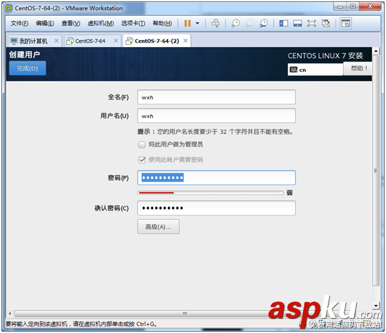Screen dimensions: 386x333
Task: Click the pause virtual machine icon
Action: (187, 23)
